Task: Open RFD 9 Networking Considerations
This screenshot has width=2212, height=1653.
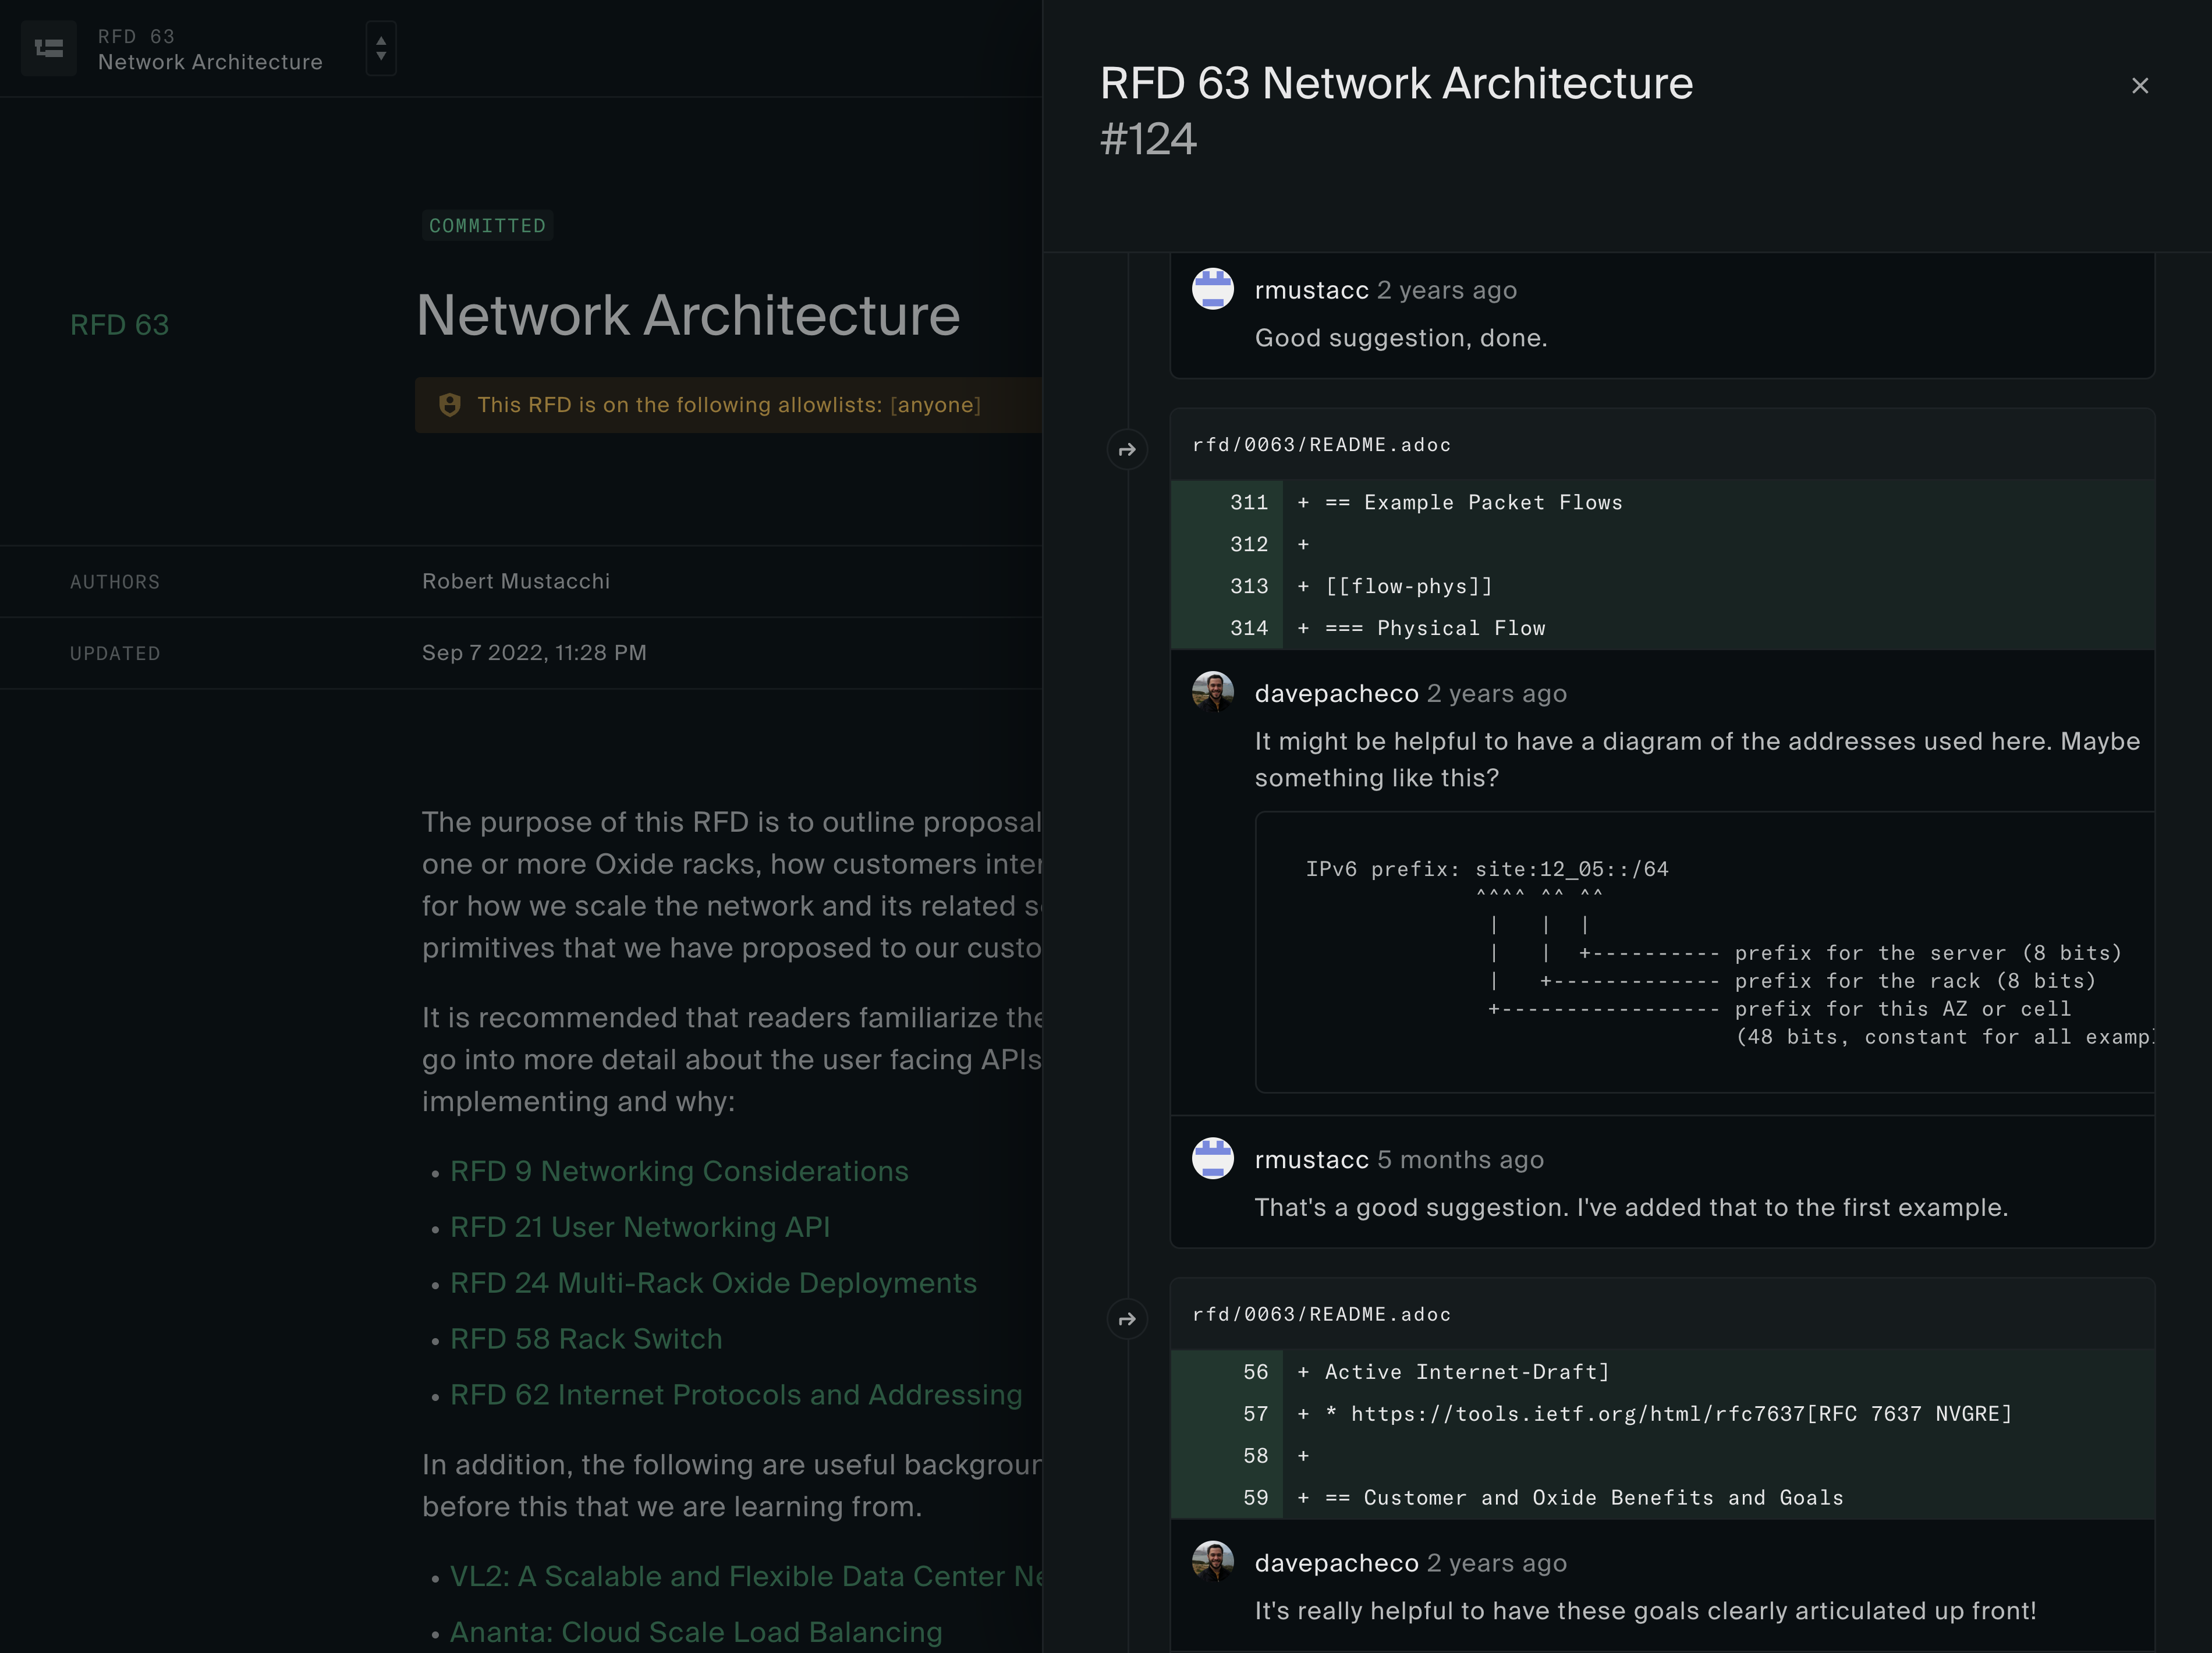Action: coord(679,1171)
